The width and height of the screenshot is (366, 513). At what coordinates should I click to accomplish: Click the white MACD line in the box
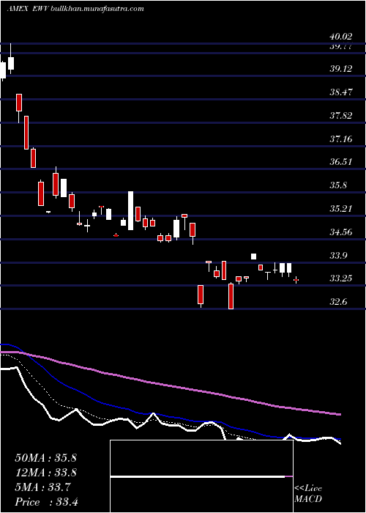point(198,476)
